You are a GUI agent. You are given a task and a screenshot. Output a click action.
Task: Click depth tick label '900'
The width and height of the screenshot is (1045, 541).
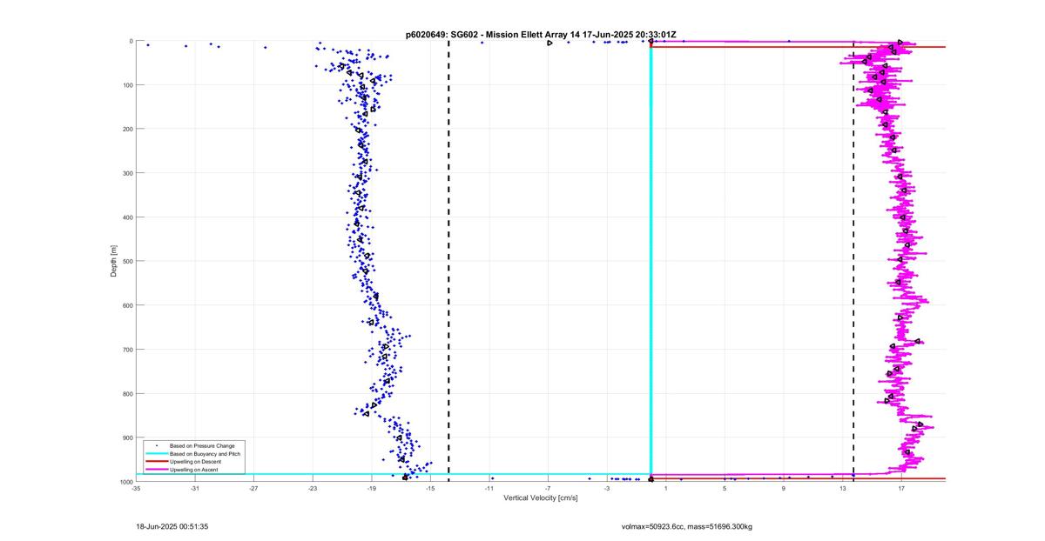coord(126,437)
